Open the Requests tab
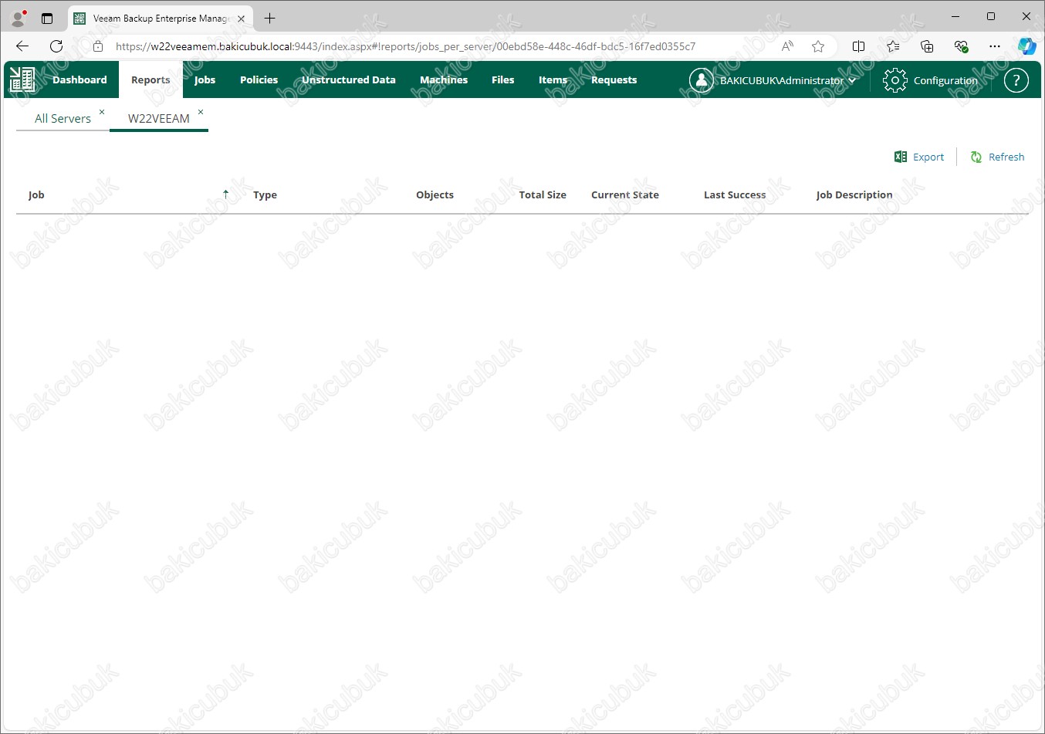Image resolution: width=1045 pixels, height=734 pixels. pos(614,79)
